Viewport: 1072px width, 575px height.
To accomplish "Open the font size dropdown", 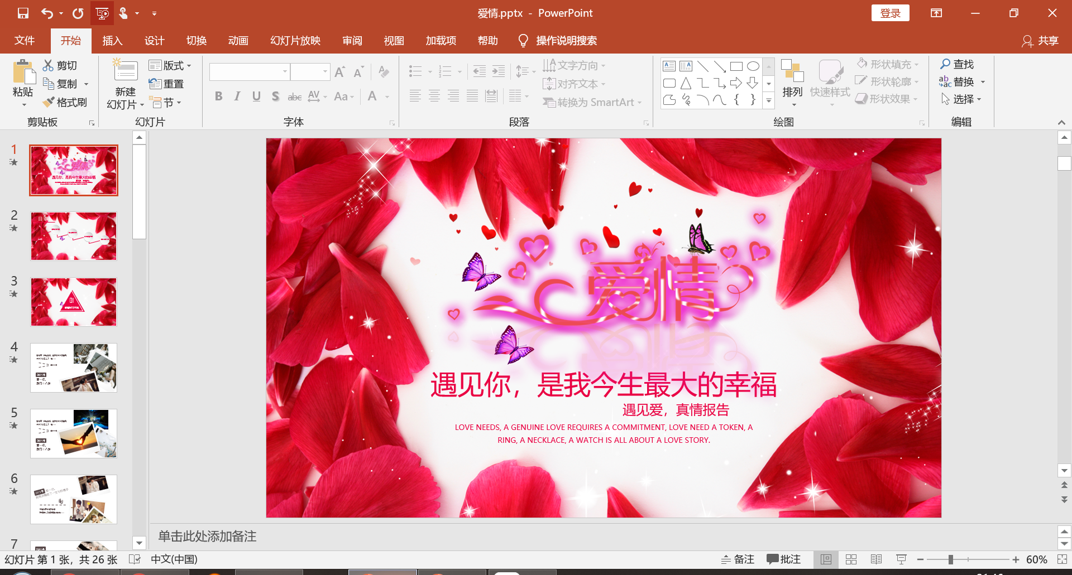I will (326, 71).
